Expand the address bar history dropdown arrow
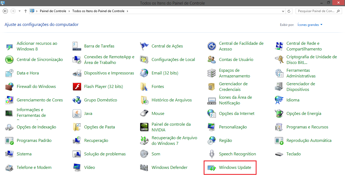Viewport: 345px width, 181px height. point(283,11)
